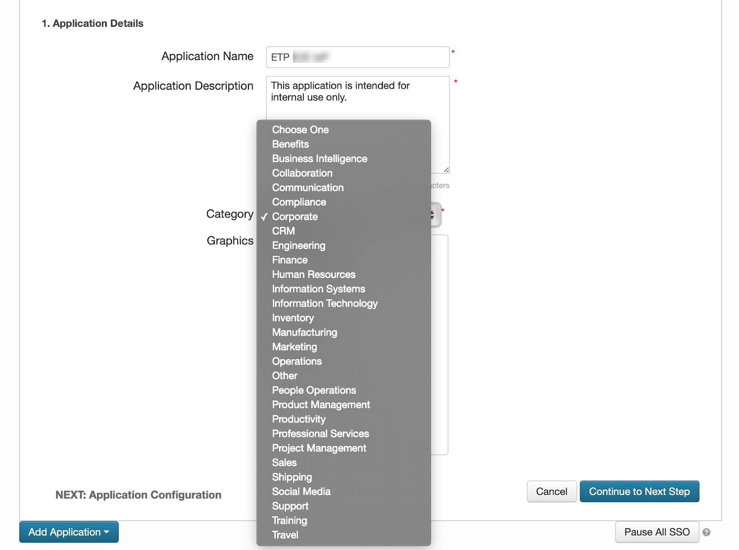Screen dimensions: 739x550
Task: Open the Add Application dropdown
Action: pyautogui.click(x=69, y=532)
